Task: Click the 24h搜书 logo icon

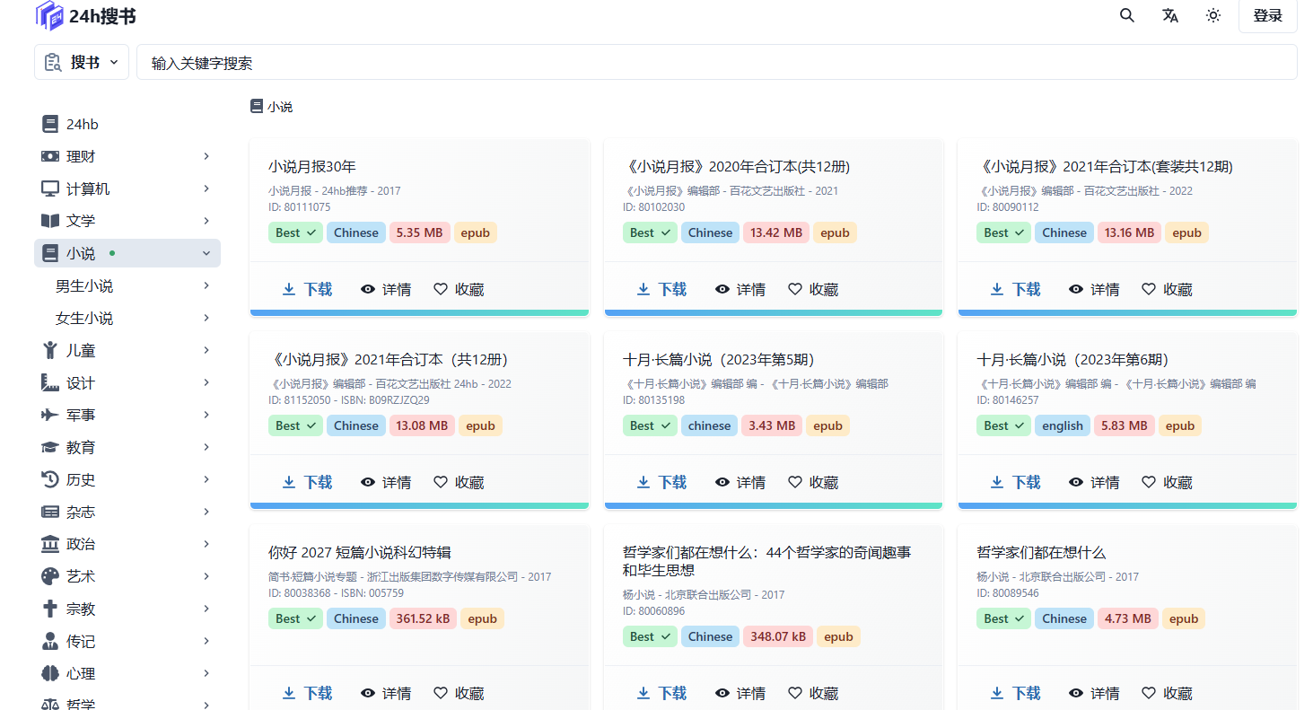Action: coord(49,15)
